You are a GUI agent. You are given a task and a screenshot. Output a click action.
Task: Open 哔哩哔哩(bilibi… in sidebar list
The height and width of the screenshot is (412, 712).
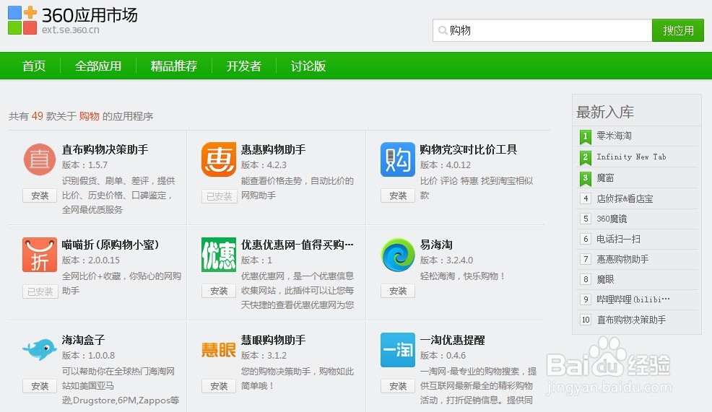coord(633,299)
